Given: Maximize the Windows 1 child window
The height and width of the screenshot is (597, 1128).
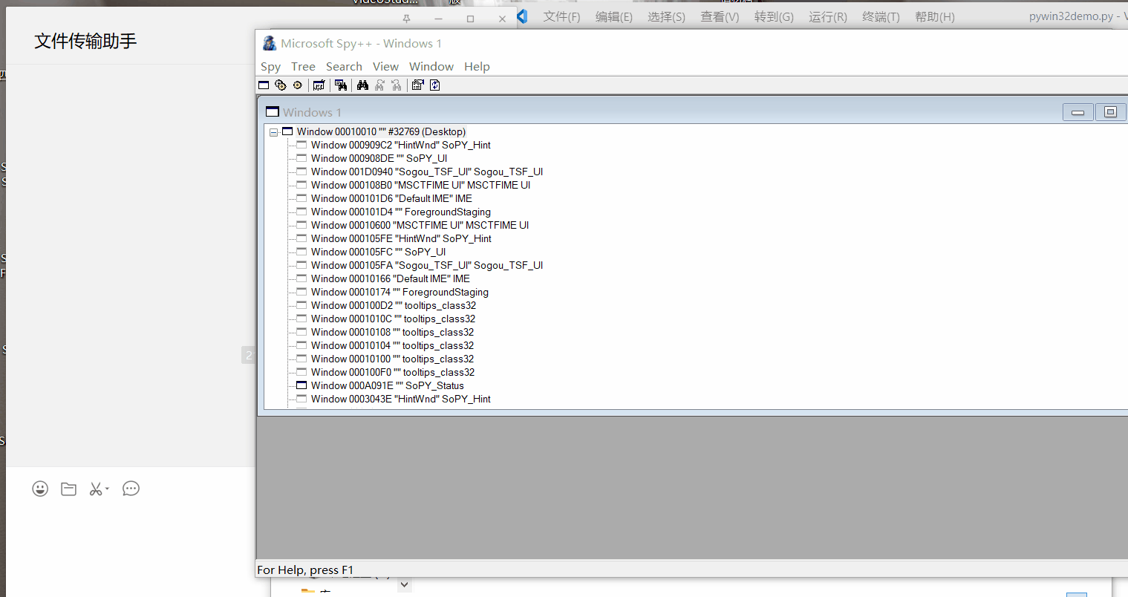Looking at the screenshot, I should pos(1110,112).
